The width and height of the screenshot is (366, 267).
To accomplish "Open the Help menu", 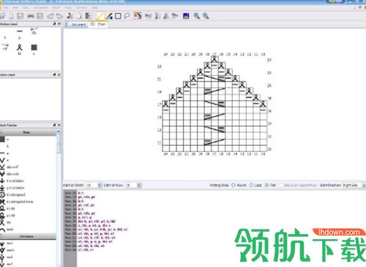I will [94, 7].
